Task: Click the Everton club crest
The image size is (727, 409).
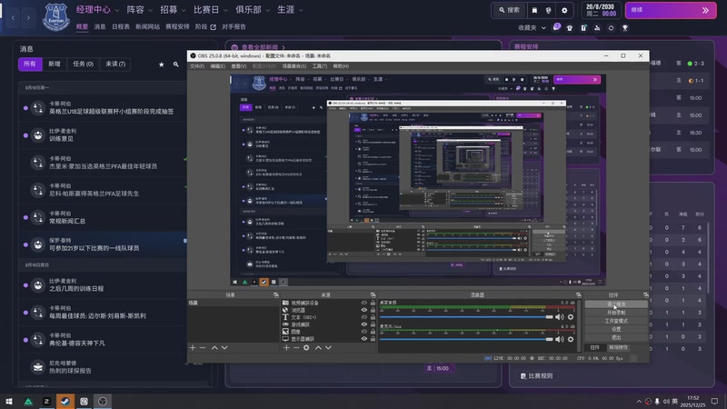Action: coord(56,16)
